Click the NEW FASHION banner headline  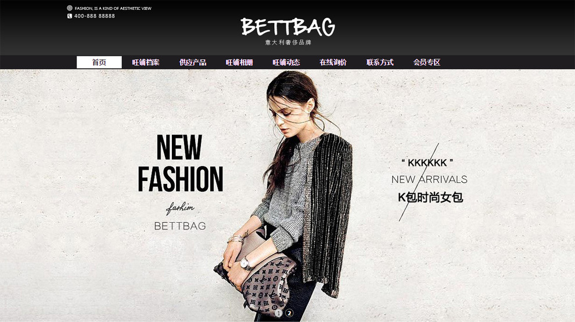point(180,162)
